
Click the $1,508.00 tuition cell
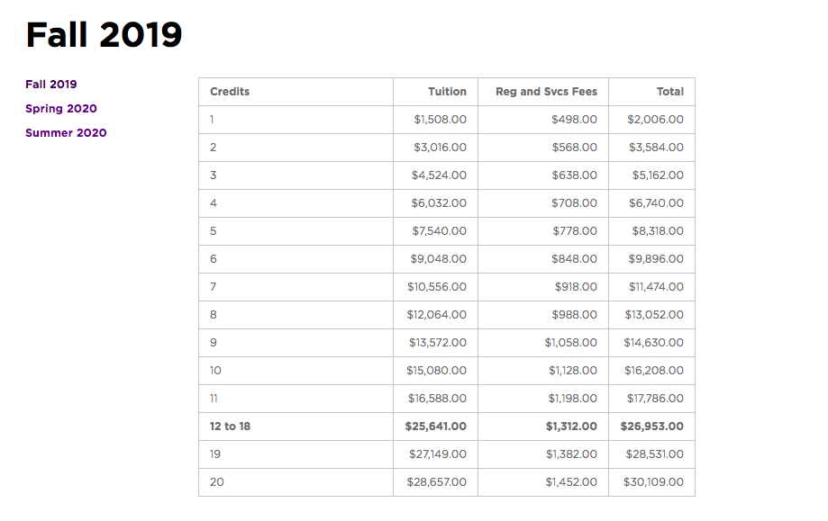tap(440, 120)
